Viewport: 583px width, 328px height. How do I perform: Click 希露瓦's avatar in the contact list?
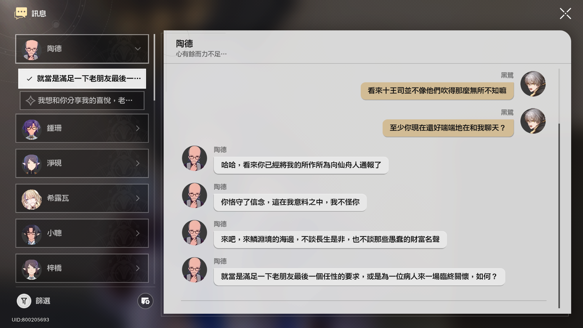tap(32, 199)
